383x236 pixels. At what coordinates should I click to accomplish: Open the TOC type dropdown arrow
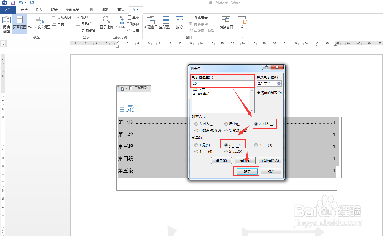click(x=126, y=89)
